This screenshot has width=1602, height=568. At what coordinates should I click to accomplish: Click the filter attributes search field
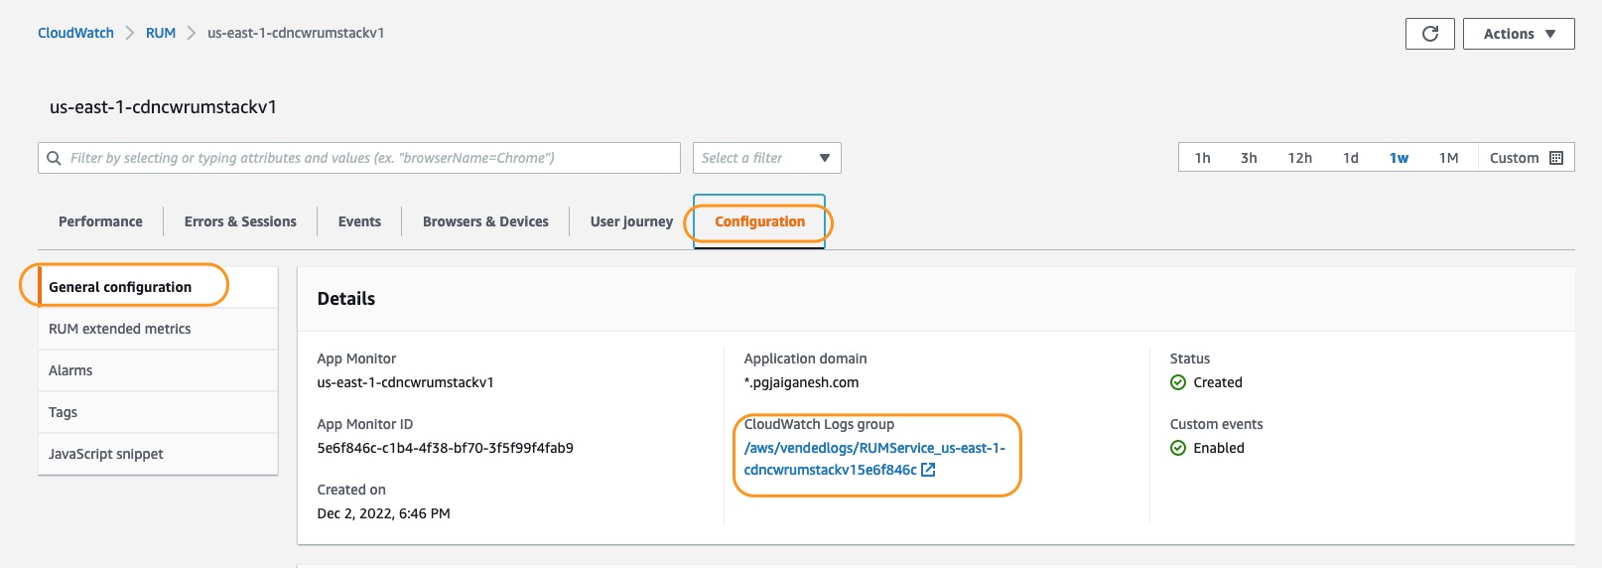[x=359, y=158]
